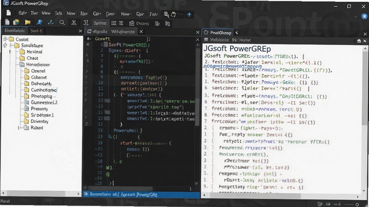
Task: Toggle code fold marker at line 11
Action: point(107,112)
